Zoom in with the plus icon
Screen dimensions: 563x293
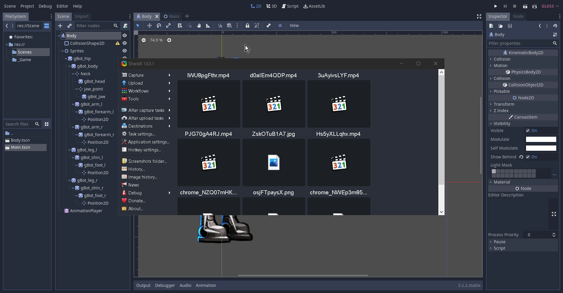(169, 40)
